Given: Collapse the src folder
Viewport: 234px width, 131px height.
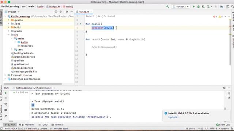Looking at the screenshot, I should click(x=8, y=35).
